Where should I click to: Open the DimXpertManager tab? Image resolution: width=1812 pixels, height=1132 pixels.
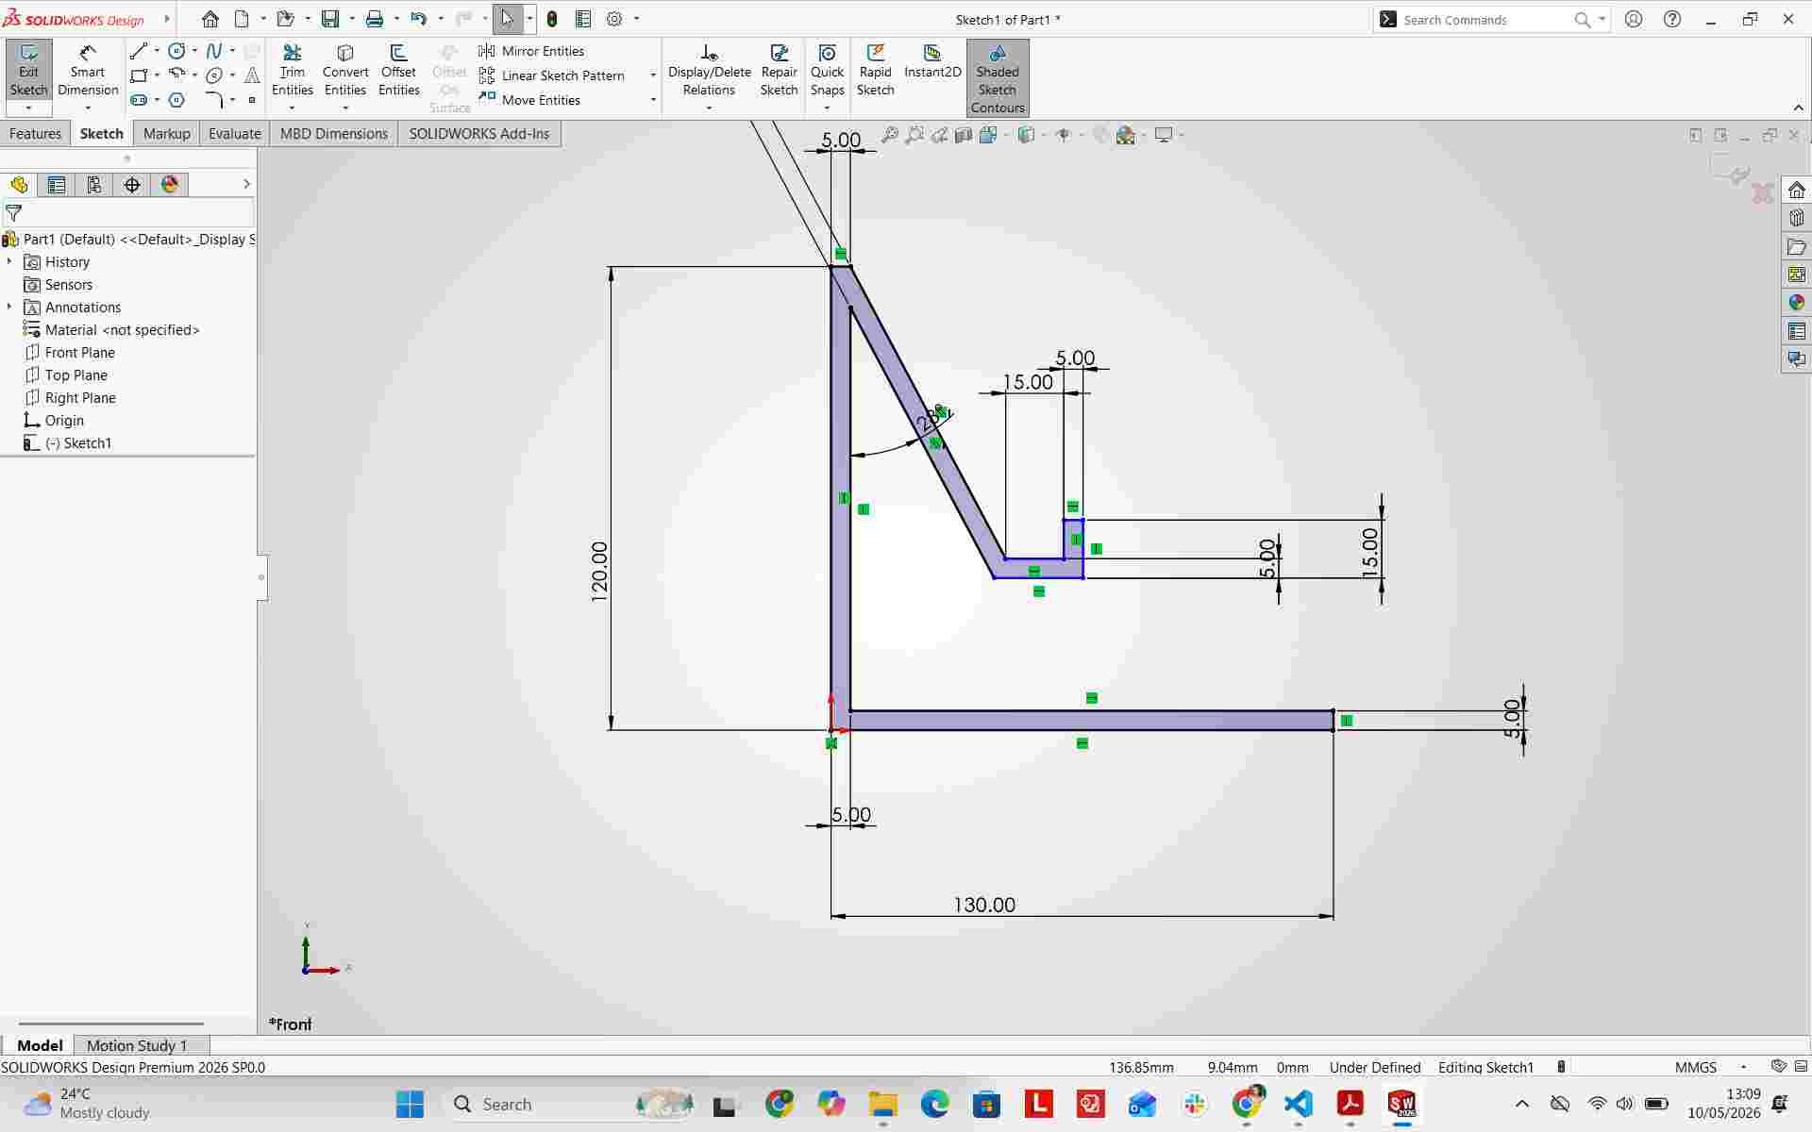tap(132, 185)
